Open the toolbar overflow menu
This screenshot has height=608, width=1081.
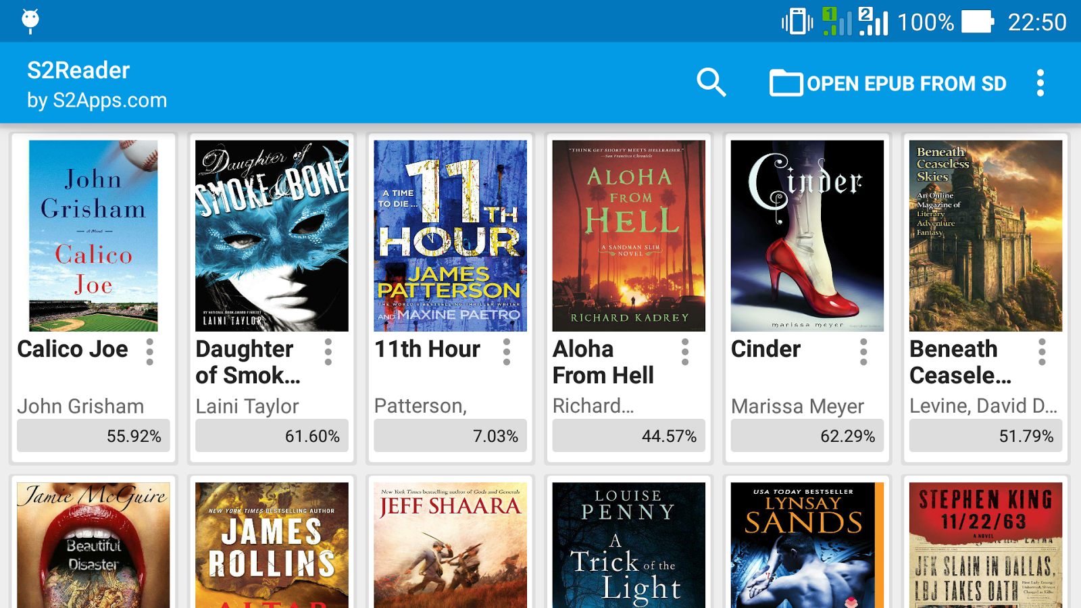[x=1040, y=83]
